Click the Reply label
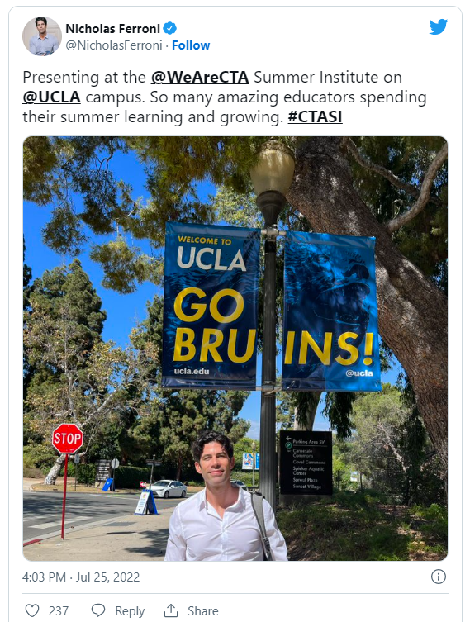 [130, 611]
